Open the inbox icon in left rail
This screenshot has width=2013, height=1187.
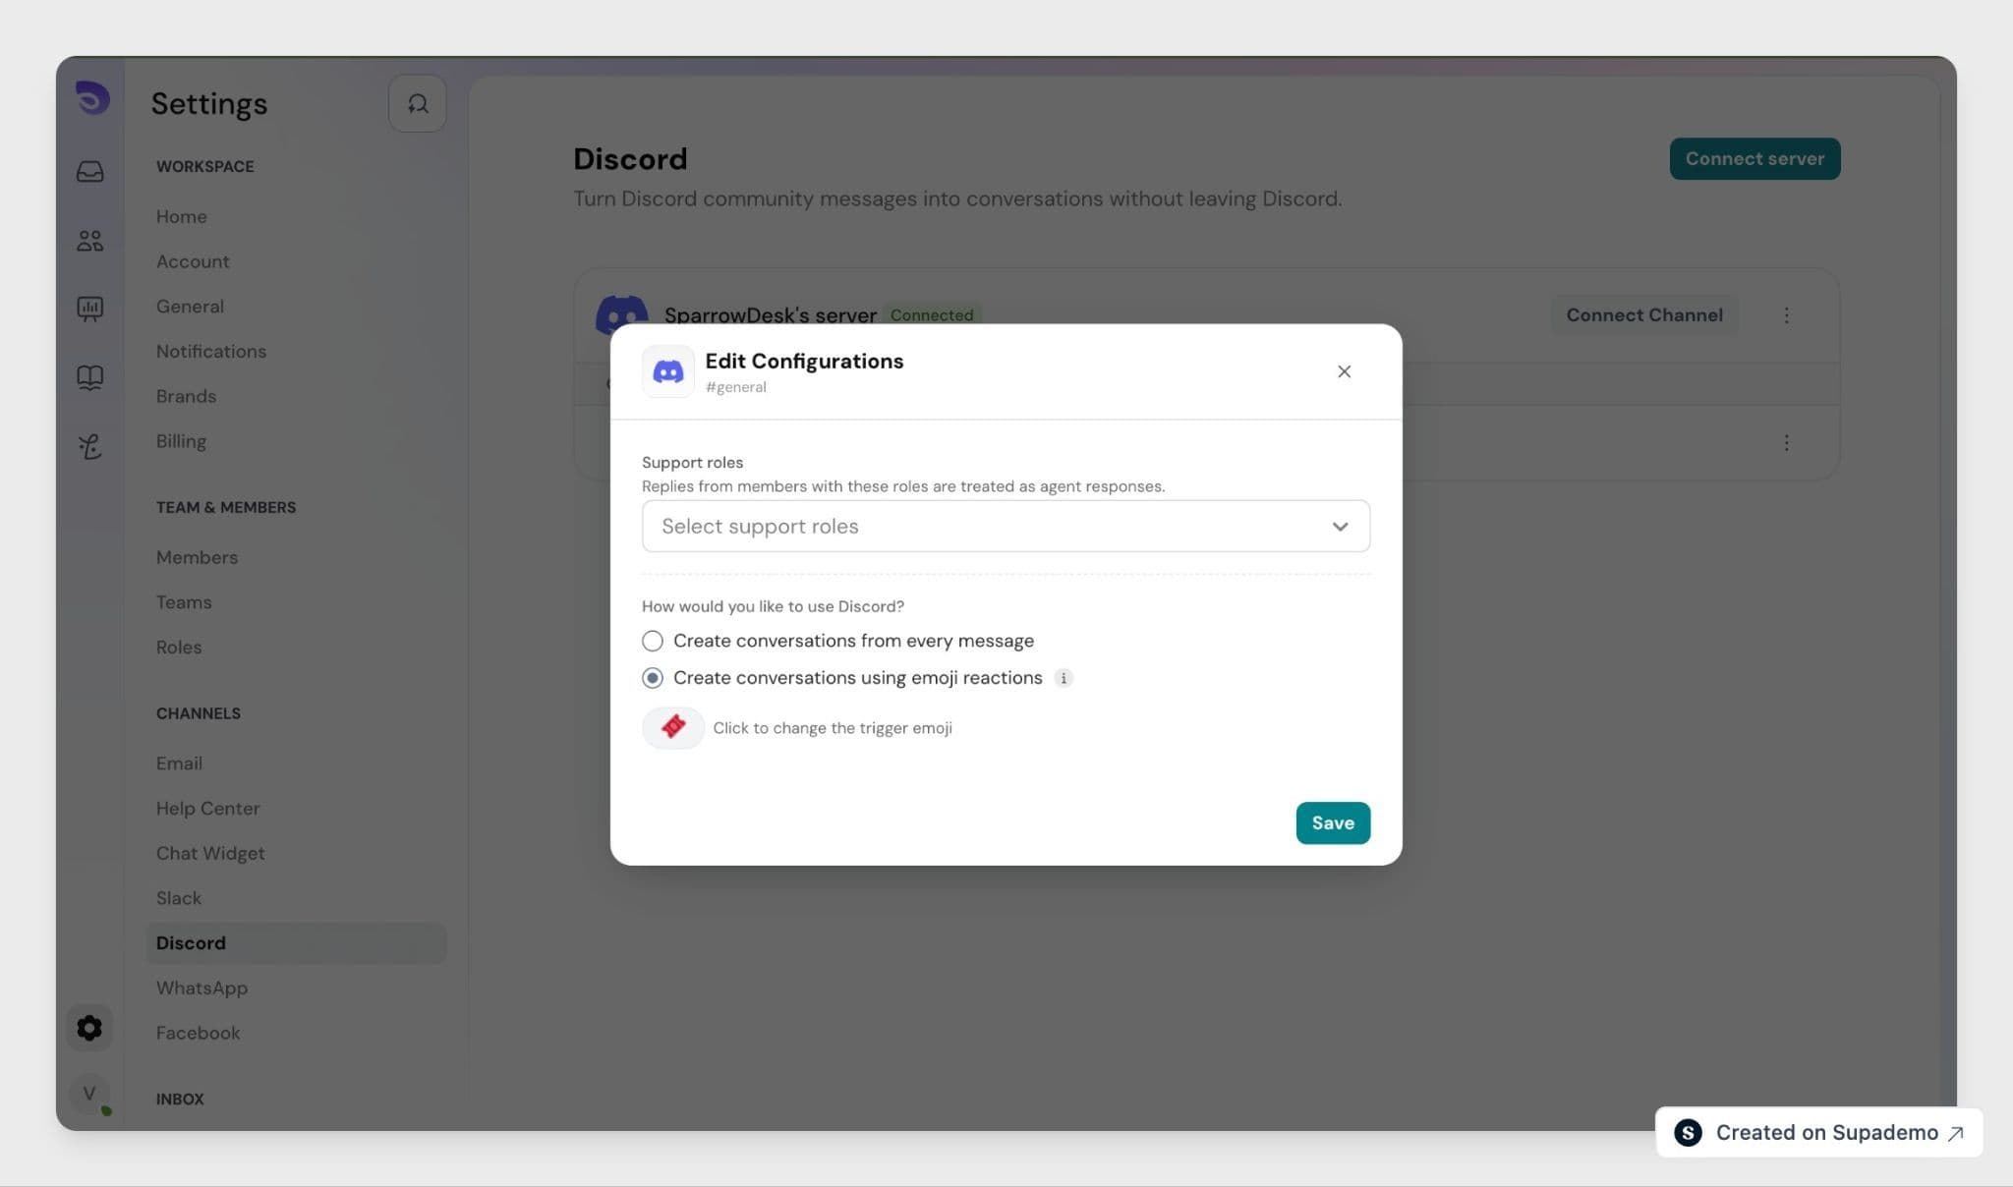89,172
